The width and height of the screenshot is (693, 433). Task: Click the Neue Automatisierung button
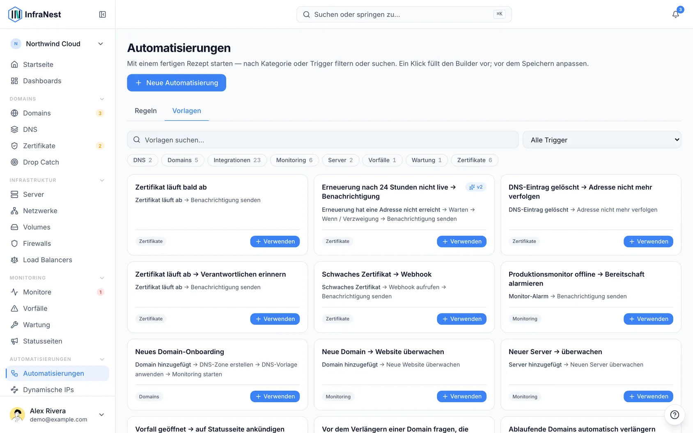(177, 83)
